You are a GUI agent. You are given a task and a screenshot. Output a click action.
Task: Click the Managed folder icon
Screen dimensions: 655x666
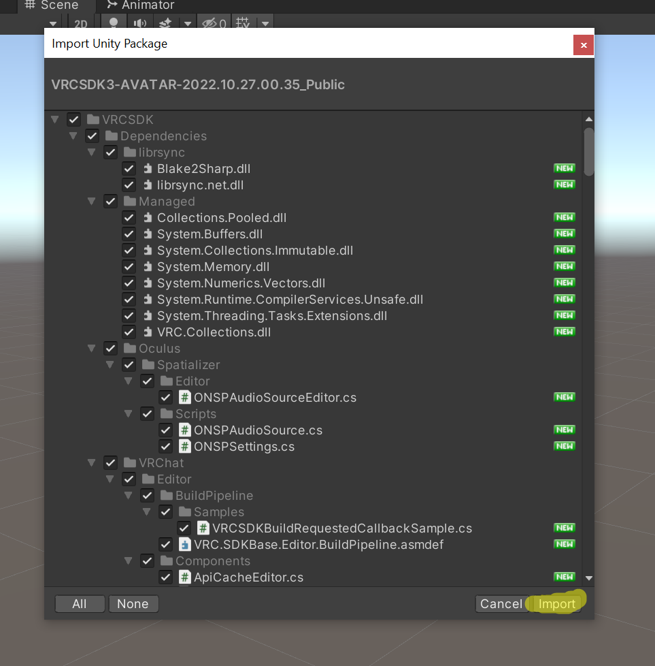(x=130, y=202)
